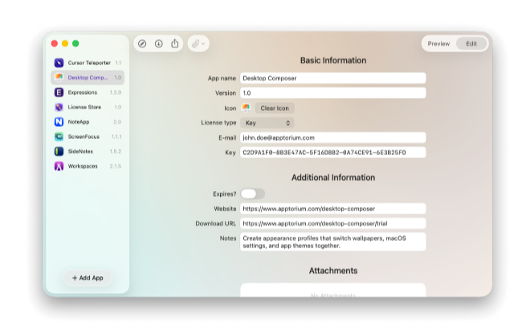Image resolution: width=526 pixels, height=326 pixels.
Task: Click the Clear Icon button
Action: point(275,108)
